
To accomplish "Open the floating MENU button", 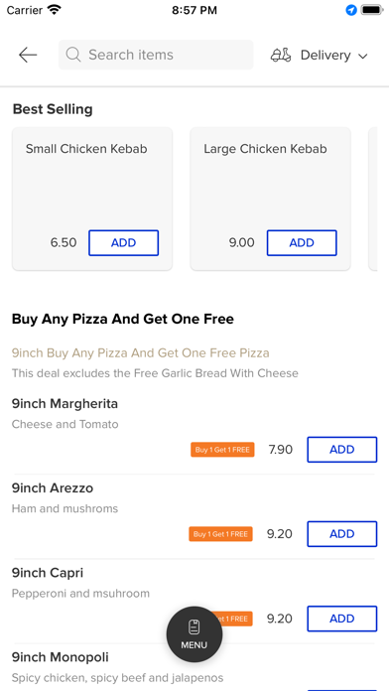I will pos(194,634).
